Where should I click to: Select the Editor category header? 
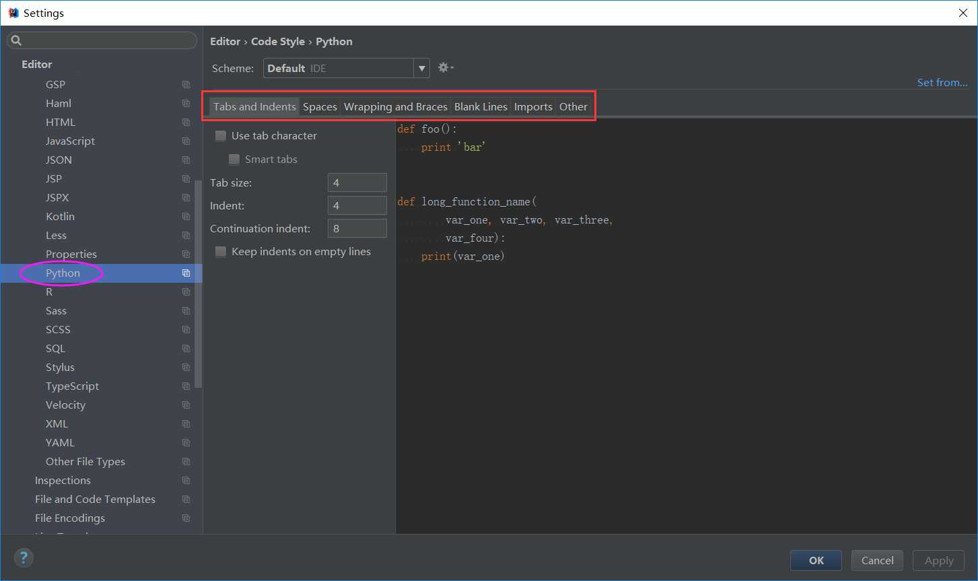[x=36, y=65]
